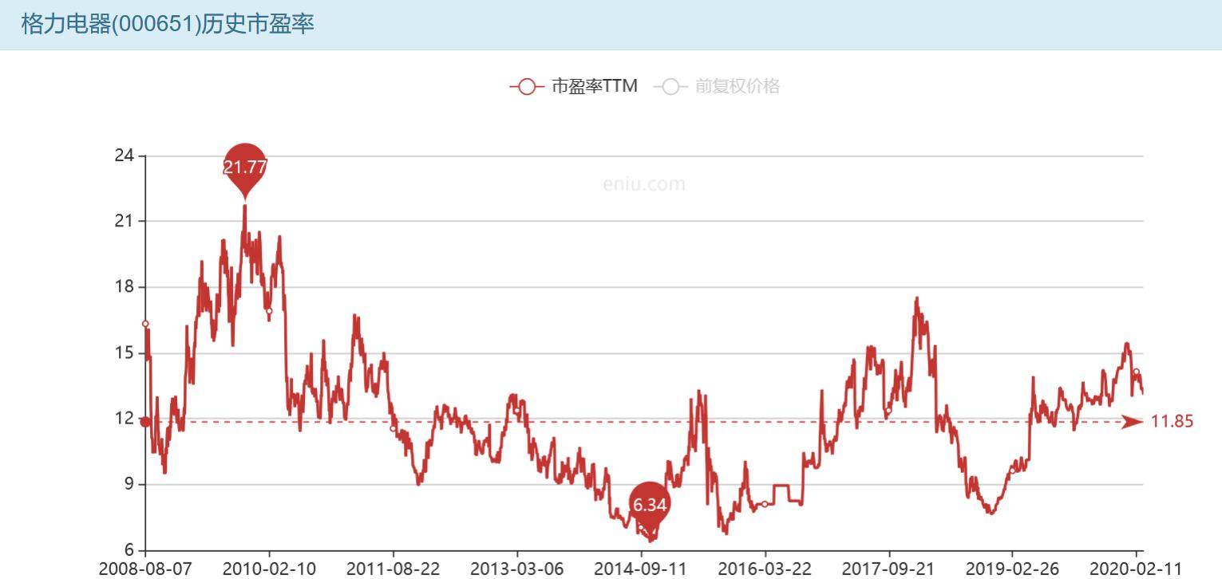Toggle the 市盈率TTM legend series
This screenshot has height=579, width=1222.
click(x=573, y=86)
